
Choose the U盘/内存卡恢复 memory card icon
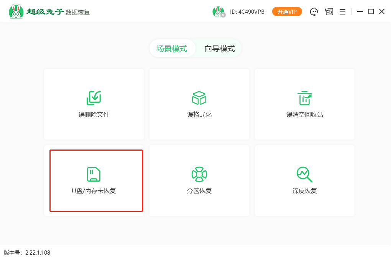(x=94, y=174)
